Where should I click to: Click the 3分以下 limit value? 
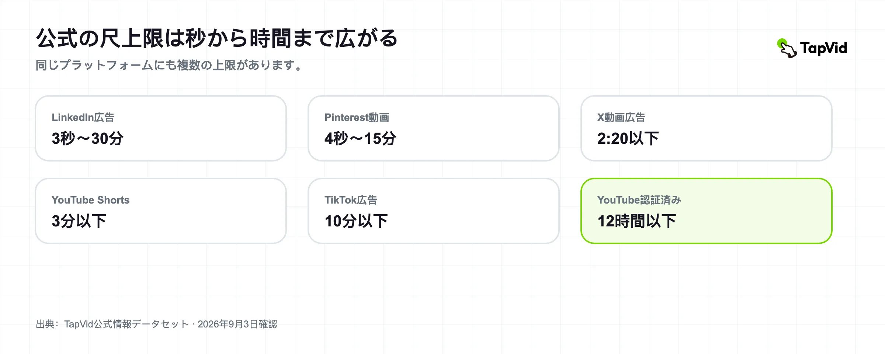[79, 221]
